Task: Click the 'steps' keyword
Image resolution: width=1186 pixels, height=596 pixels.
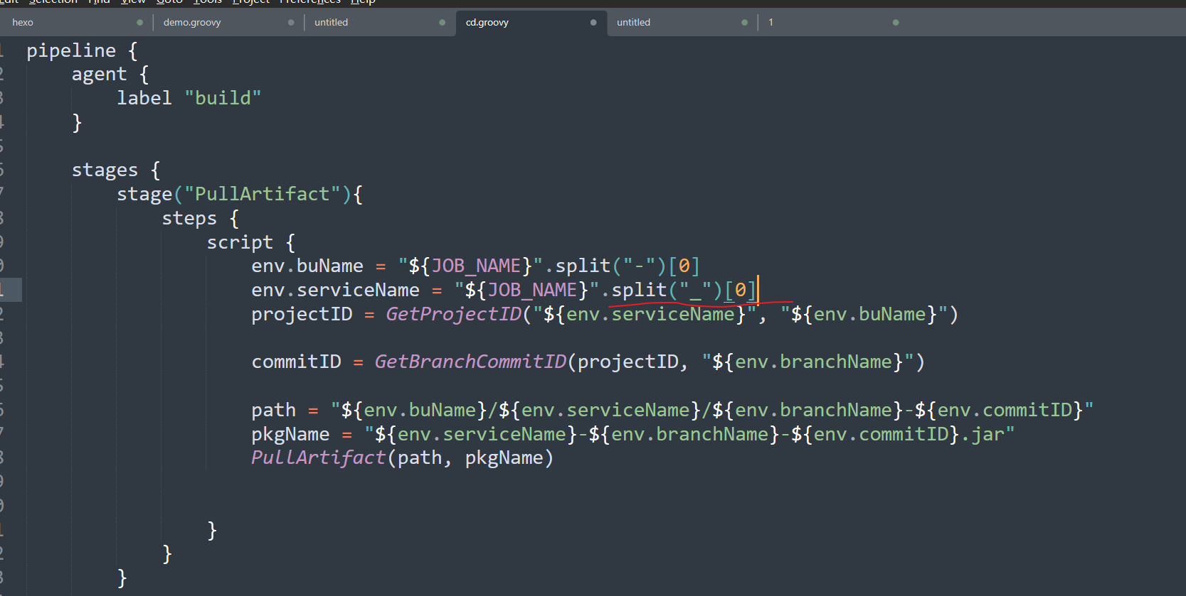Action: [189, 219]
